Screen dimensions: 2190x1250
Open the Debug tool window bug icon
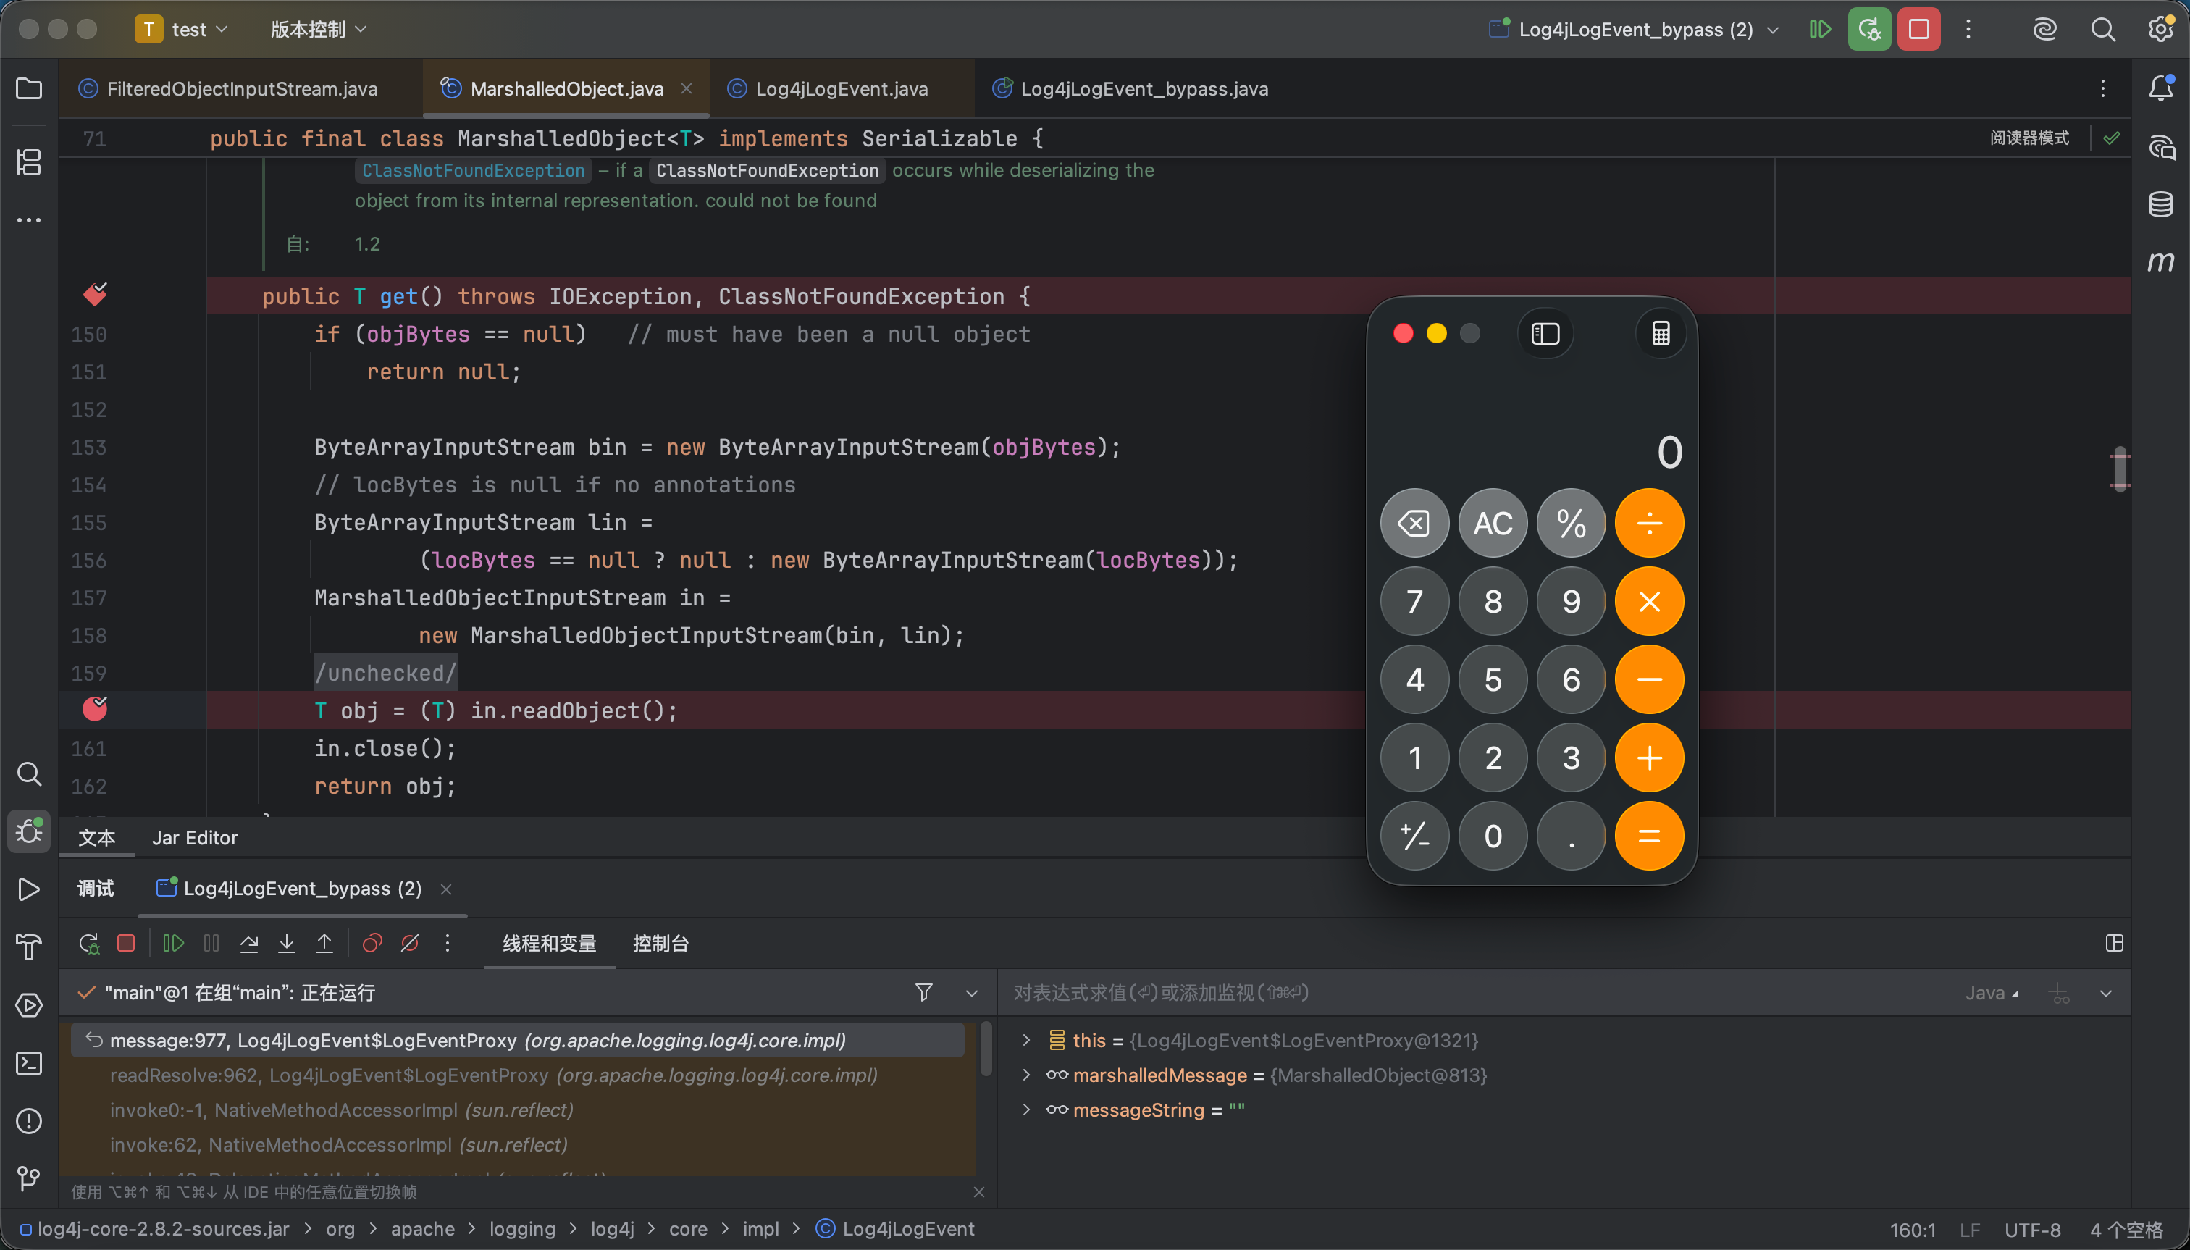[29, 831]
